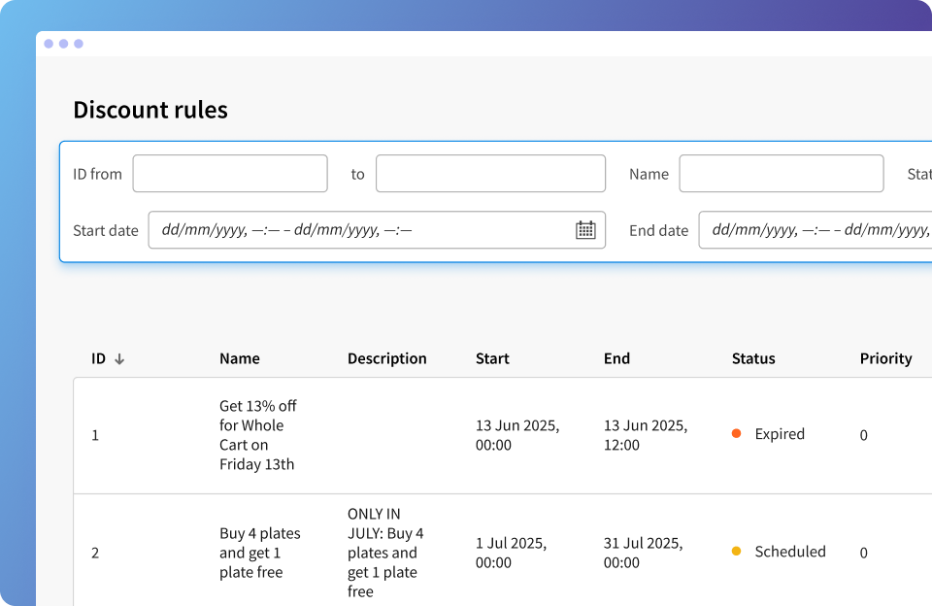Click the Start column header
The height and width of the screenshot is (606, 932).
(x=492, y=358)
